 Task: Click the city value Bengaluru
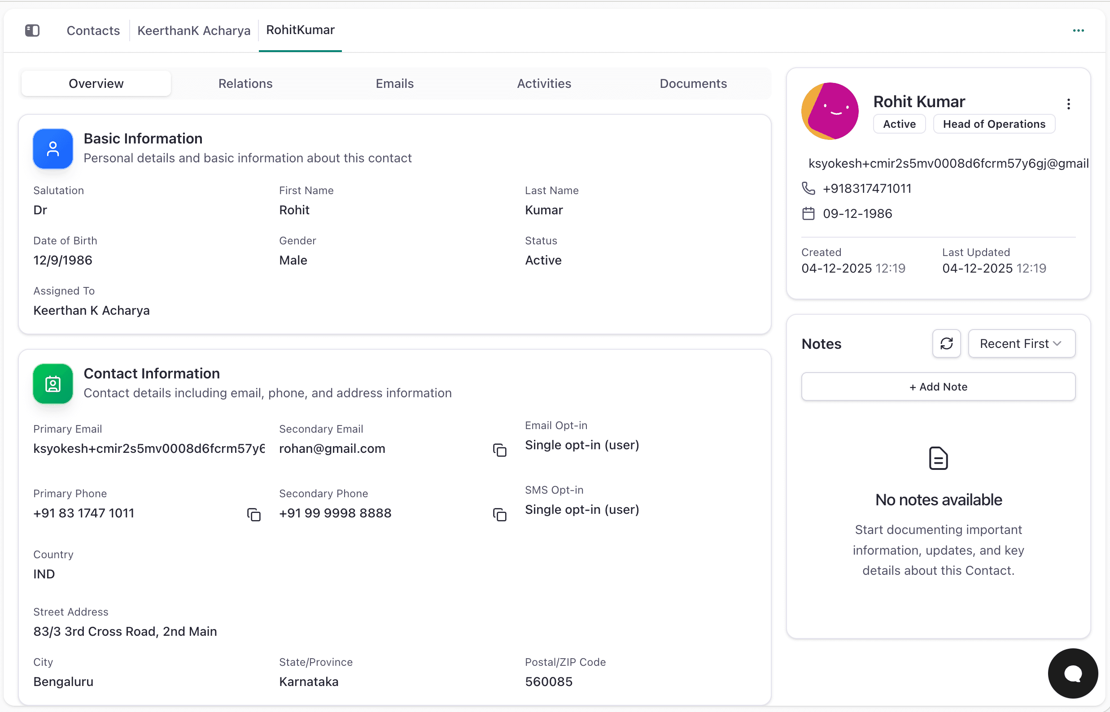(63, 682)
